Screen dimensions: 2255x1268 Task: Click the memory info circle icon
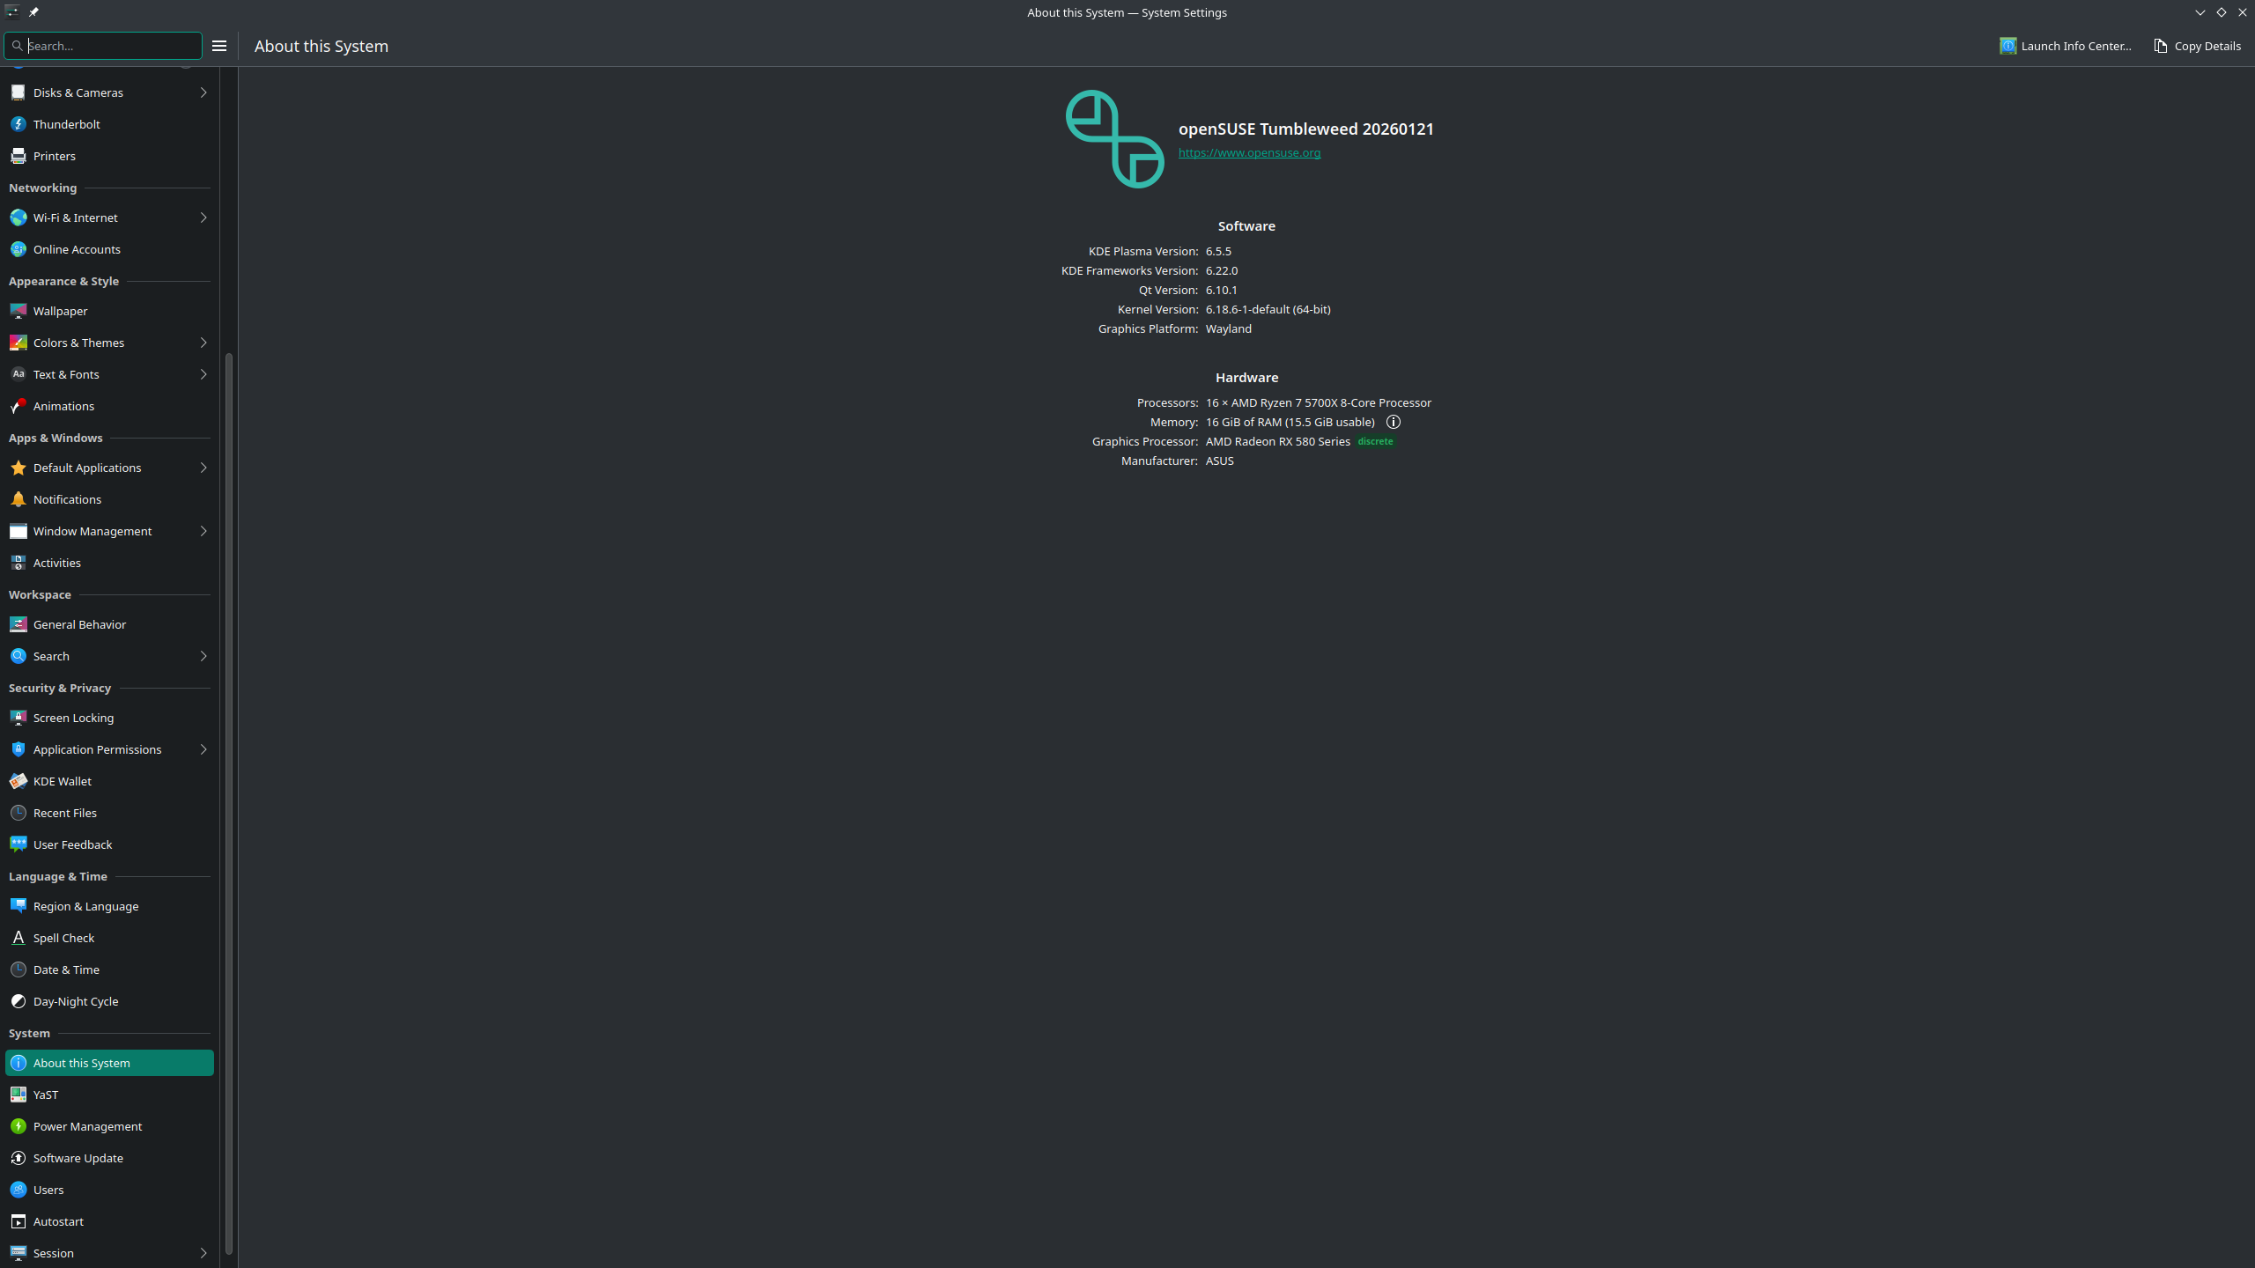coord(1393,422)
